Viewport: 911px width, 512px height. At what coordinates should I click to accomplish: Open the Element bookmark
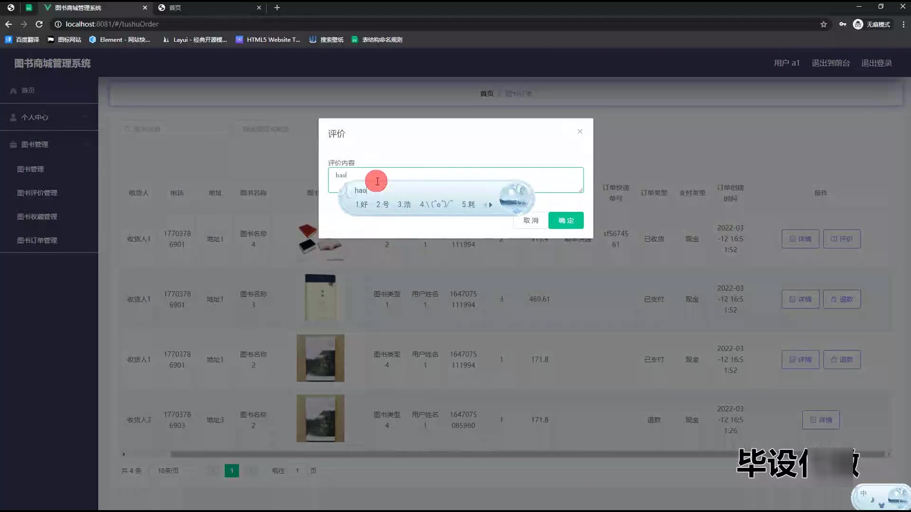point(120,40)
